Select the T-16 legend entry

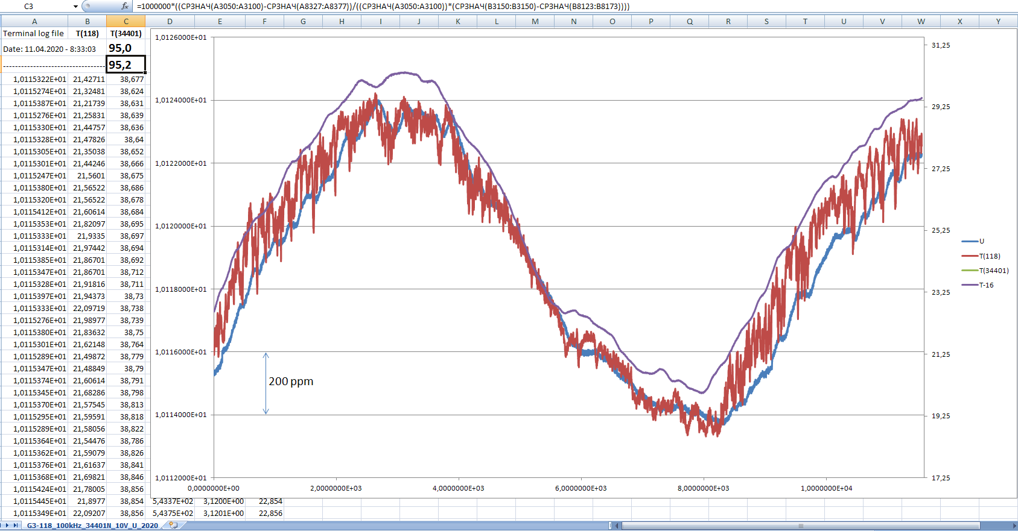[x=978, y=285]
